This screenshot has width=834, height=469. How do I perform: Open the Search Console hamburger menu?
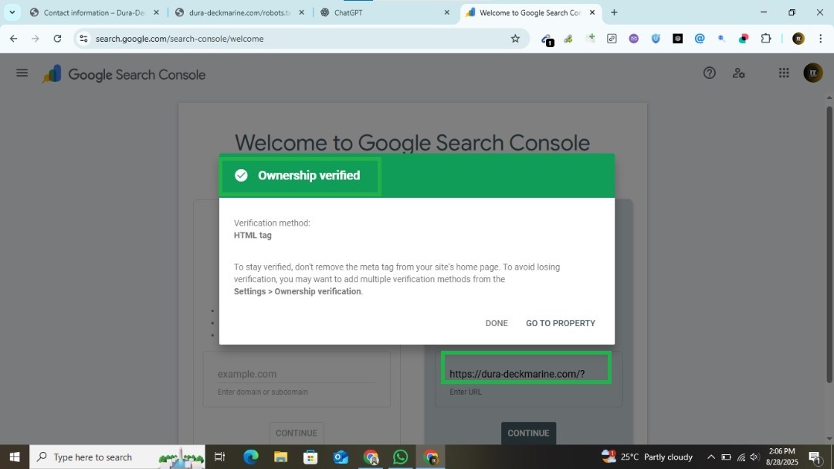tap(22, 73)
